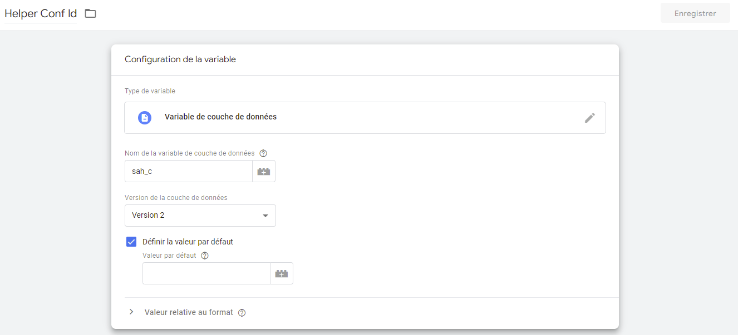Click the blue data layer variable type icon

pos(145,118)
